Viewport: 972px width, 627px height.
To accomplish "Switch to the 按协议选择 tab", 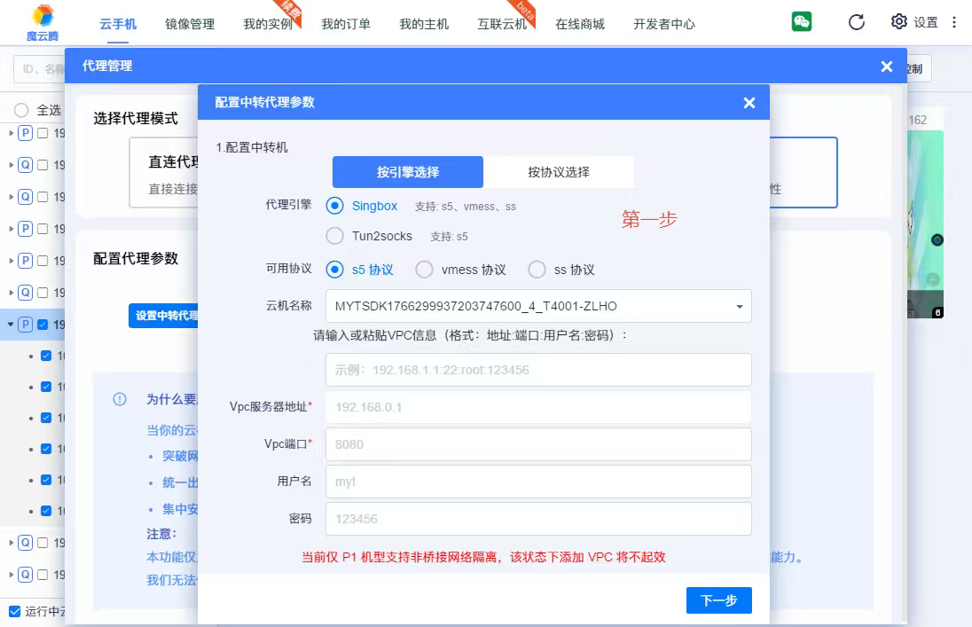I will tap(558, 172).
